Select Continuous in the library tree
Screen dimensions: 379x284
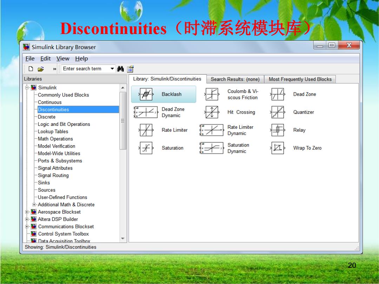[x=50, y=102]
